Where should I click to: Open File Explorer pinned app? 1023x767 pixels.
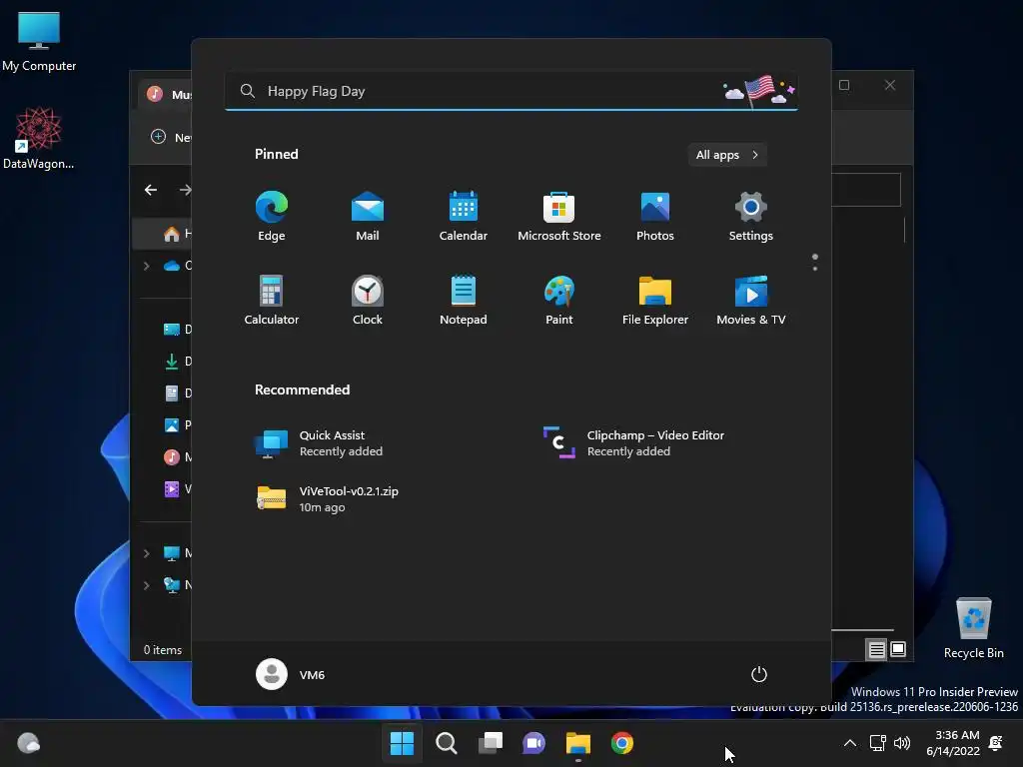[655, 300]
